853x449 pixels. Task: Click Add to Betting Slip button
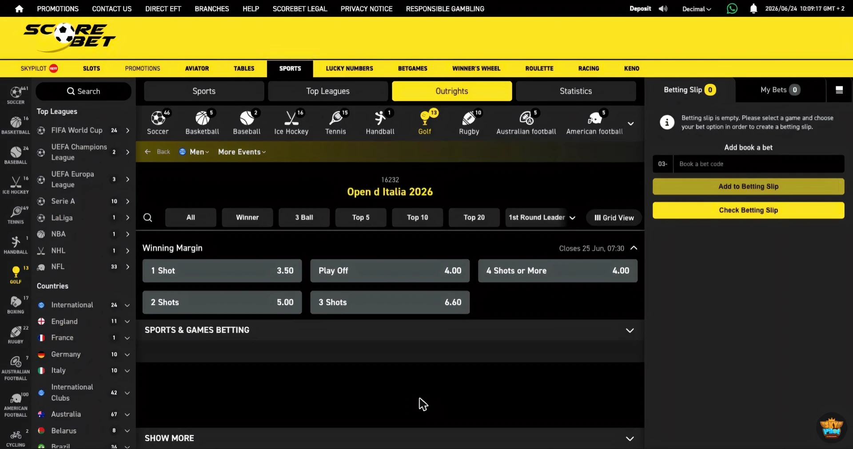[x=748, y=186]
